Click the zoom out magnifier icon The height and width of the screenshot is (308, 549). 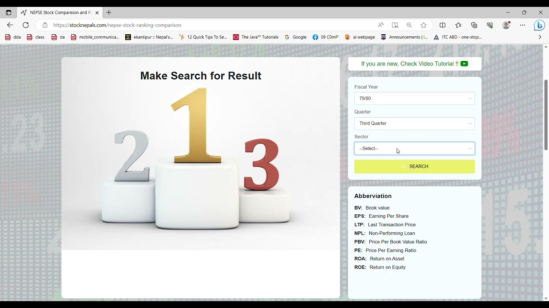tap(409, 25)
